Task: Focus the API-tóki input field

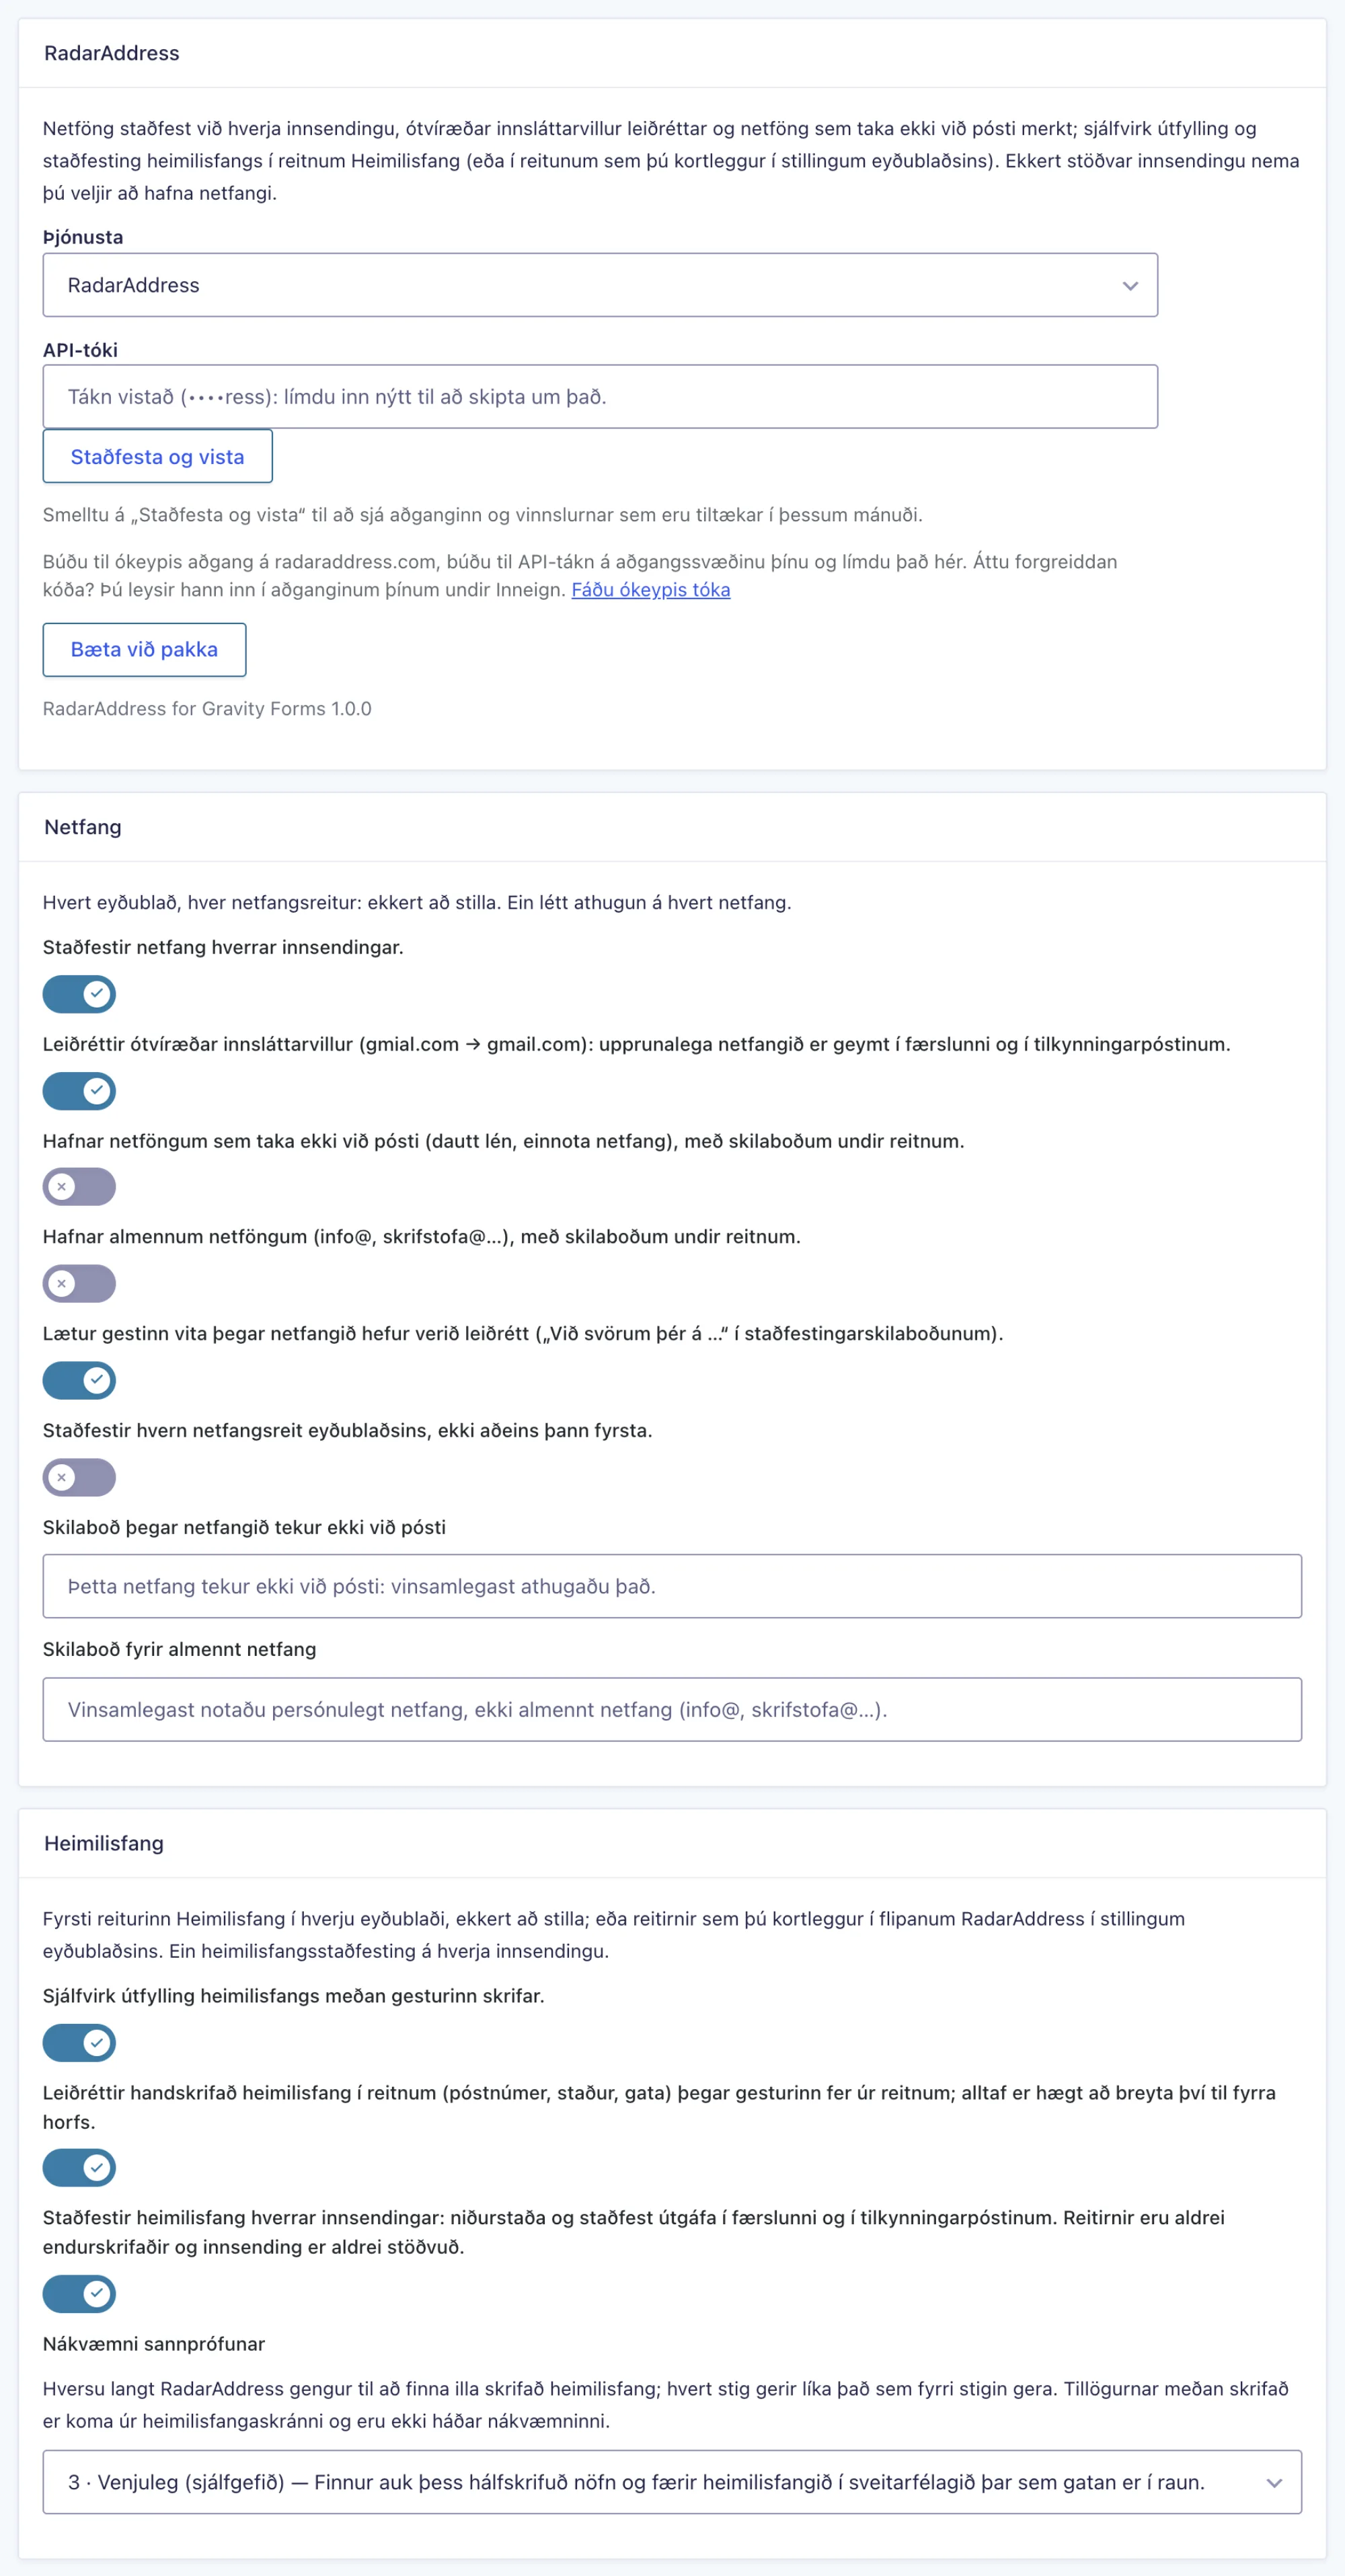Action: (600, 397)
